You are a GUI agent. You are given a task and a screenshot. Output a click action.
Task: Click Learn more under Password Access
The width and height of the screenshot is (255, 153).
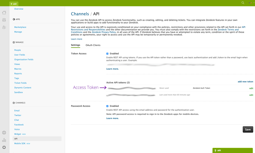click(113, 118)
